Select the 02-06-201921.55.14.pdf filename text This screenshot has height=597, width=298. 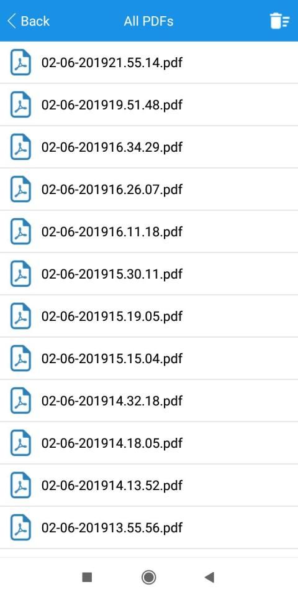pyautogui.click(x=112, y=62)
